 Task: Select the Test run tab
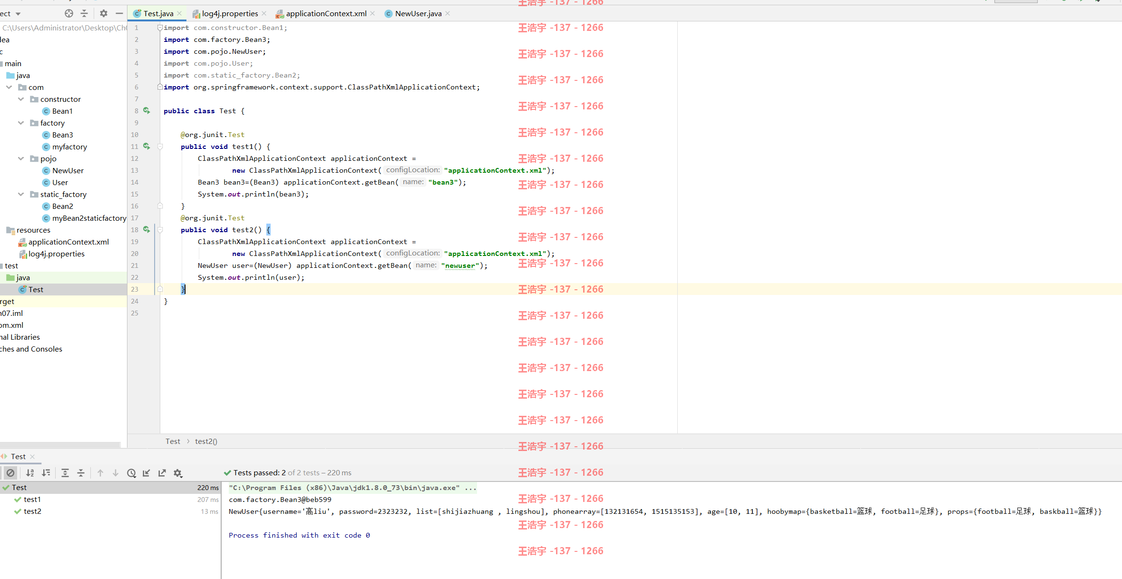pyautogui.click(x=18, y=456)
